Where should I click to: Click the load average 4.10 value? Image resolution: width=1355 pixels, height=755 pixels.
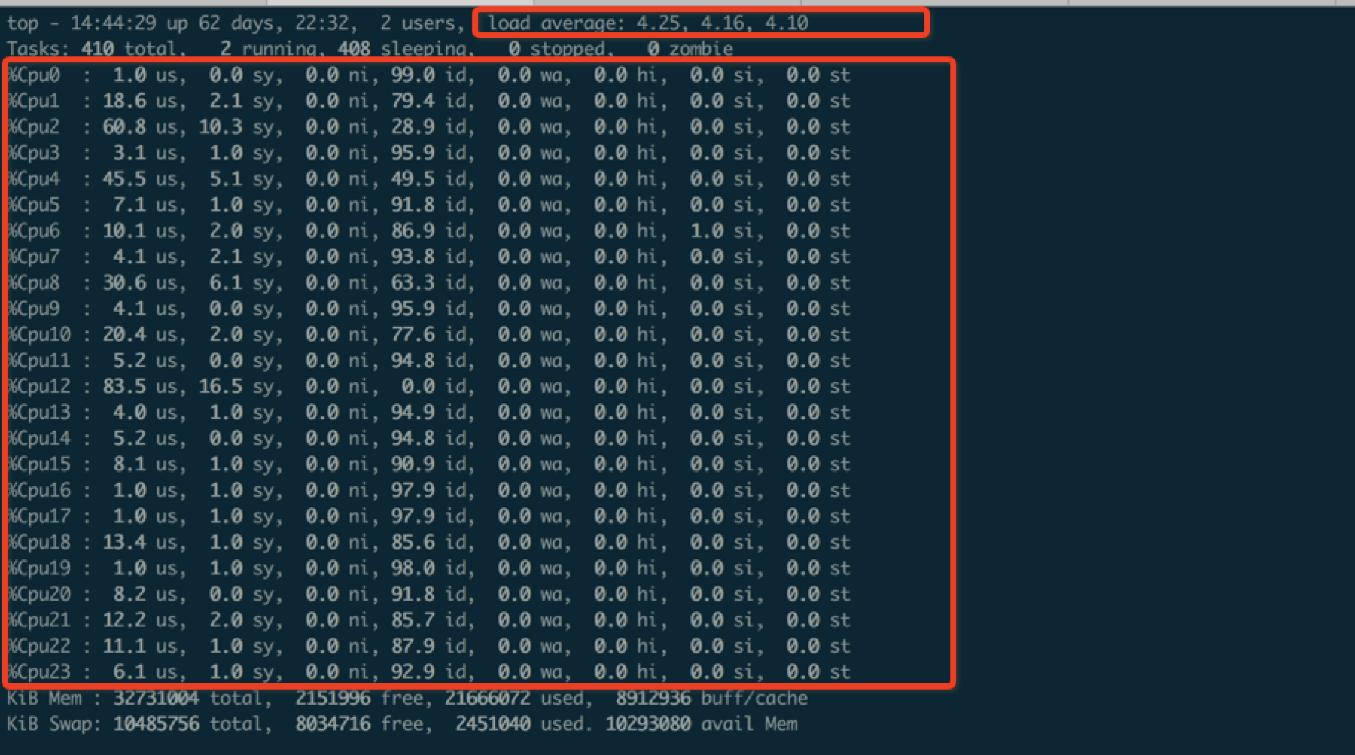click(787, 23)
